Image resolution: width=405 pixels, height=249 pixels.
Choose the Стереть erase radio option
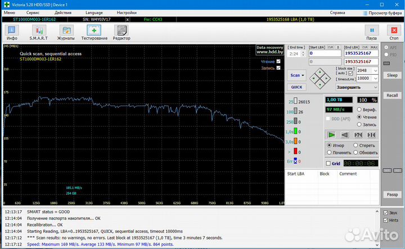pos(355,145)
